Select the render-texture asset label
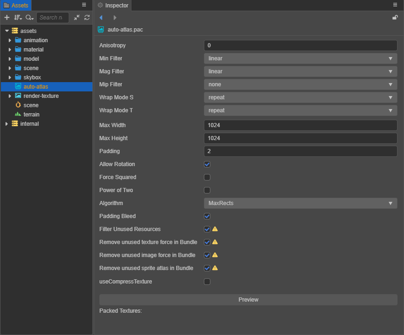The image size is (404, 335). click(x=41, y=96)
